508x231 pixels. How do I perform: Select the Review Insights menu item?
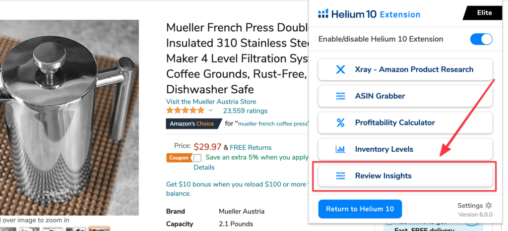[405, 176]
